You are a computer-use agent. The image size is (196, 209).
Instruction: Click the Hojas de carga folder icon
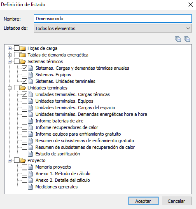(x=23, y=48)
